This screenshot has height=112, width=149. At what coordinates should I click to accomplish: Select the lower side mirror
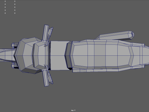[51, 78]
